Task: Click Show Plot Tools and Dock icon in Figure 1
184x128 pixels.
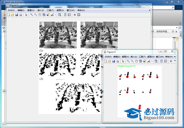Action: (x=79, y=15)
